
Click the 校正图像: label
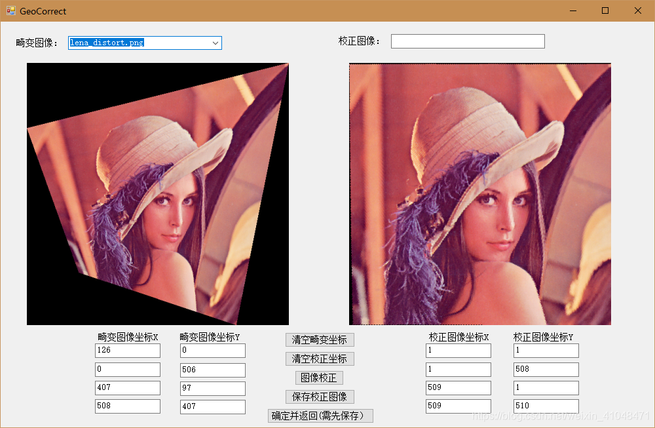pos(359,41)
